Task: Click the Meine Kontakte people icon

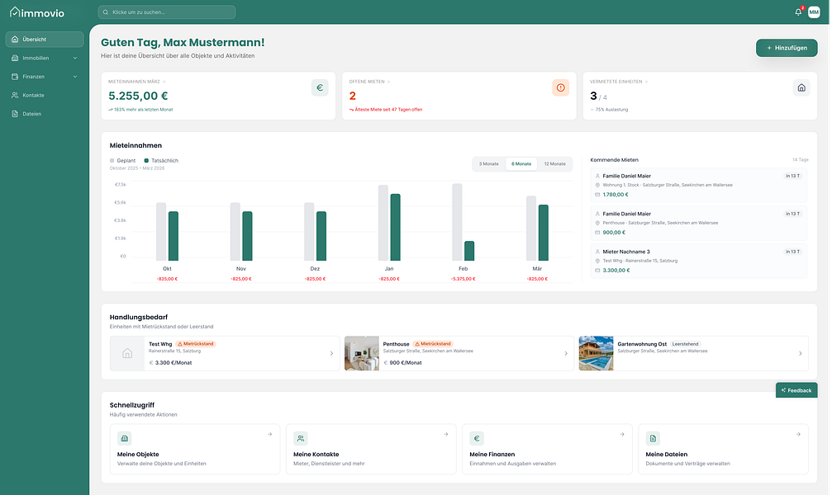Action: tap(301, 438)
